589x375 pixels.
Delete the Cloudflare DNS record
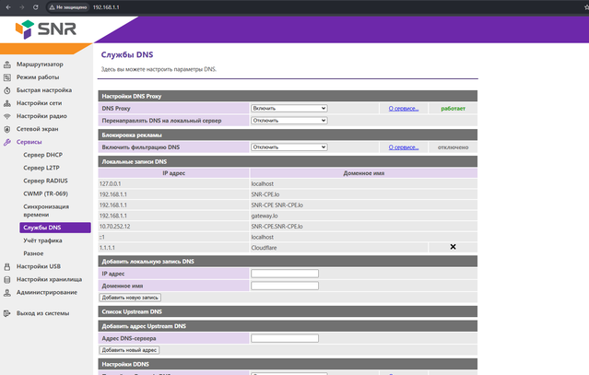click(x=453, y=247)
